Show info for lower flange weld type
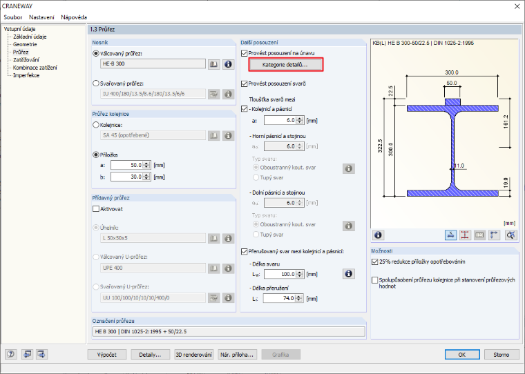 (x=349, y=226)
